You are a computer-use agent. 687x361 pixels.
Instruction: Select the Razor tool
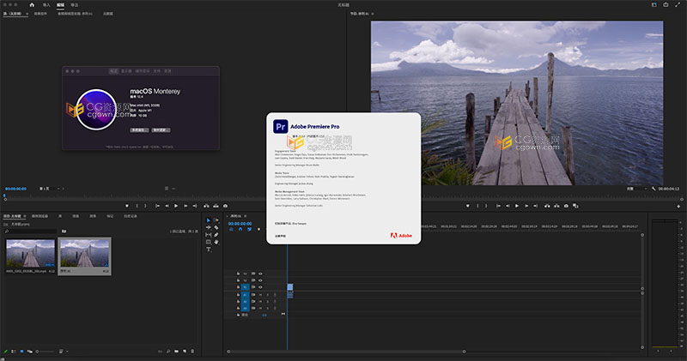click(216, 227)
